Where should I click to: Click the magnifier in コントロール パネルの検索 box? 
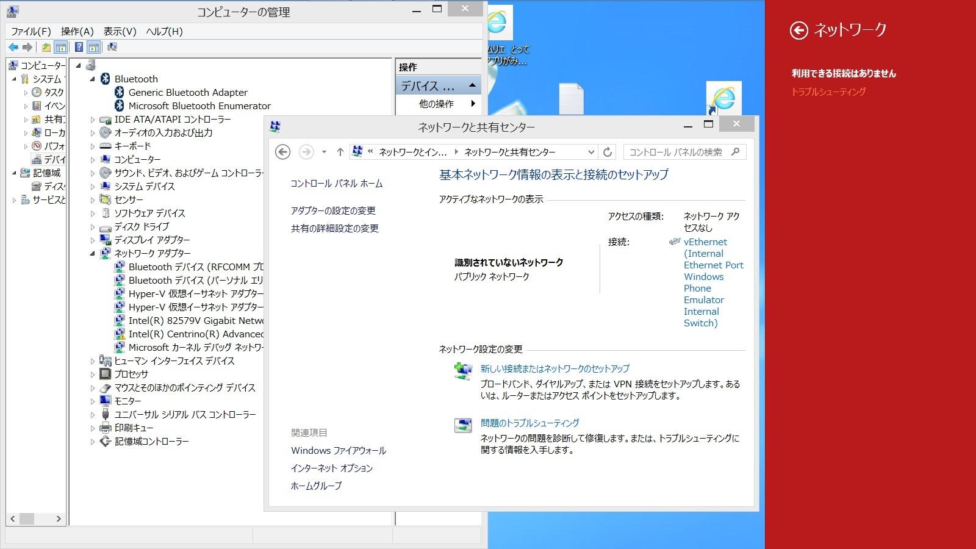pos(735,152)
